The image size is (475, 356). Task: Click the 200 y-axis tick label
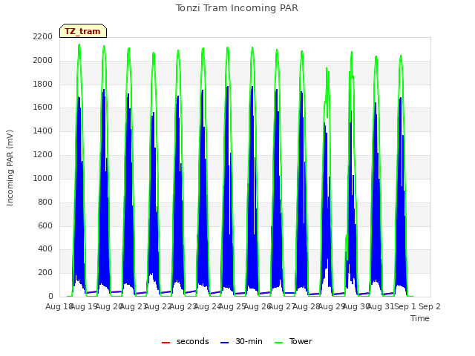click(45, 272)
